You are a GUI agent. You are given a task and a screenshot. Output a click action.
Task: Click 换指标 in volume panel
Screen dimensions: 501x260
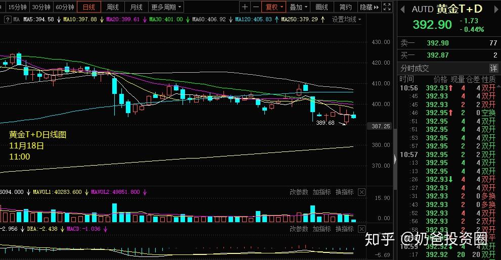[x=344, y=192]
